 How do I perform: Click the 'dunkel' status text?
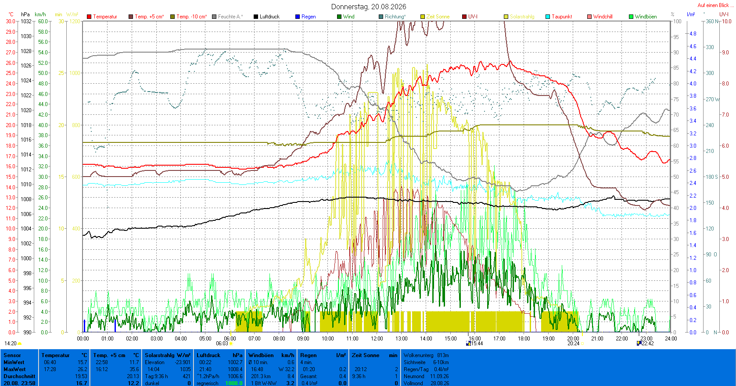152,383
